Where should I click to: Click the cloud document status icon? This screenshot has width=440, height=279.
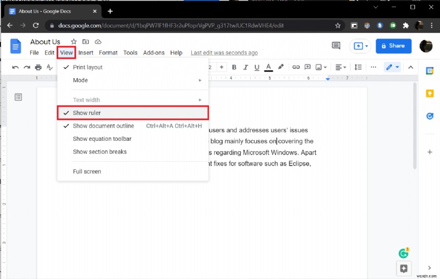click(98, 42)
